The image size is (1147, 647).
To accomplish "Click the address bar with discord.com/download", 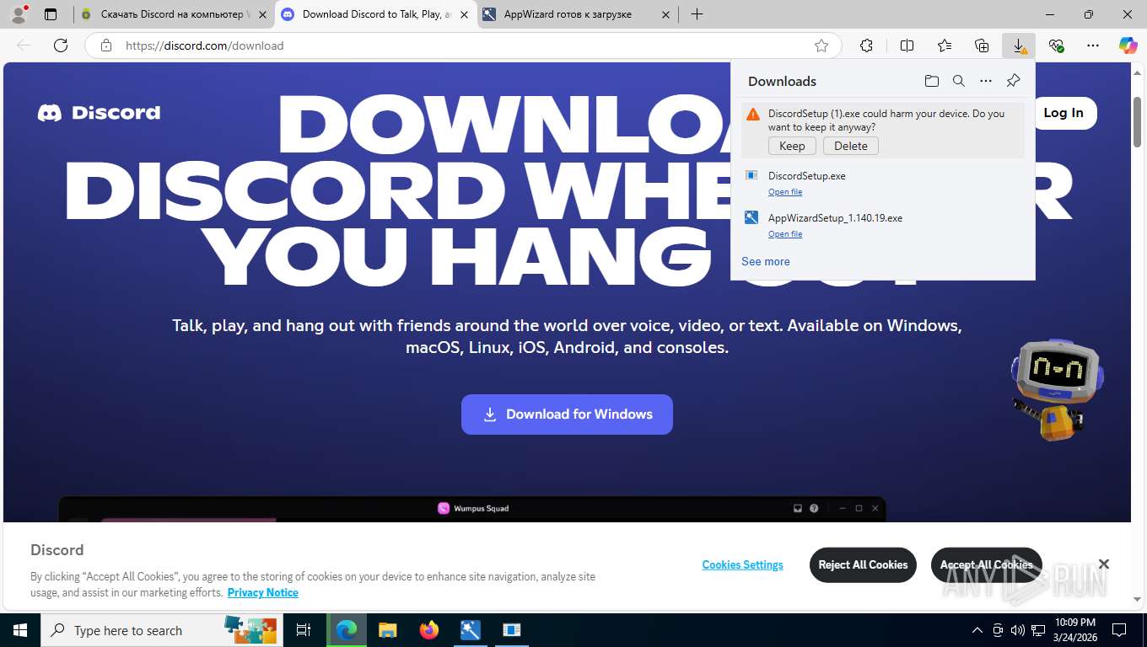I will pyautogui.click(x=463, y=45).
